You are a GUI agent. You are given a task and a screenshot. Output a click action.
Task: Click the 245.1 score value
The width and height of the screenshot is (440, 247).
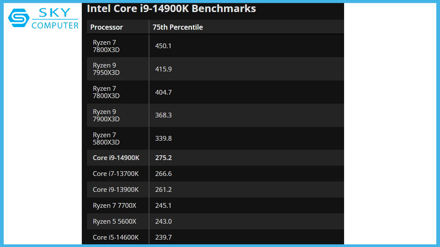(x=163, y=205)
